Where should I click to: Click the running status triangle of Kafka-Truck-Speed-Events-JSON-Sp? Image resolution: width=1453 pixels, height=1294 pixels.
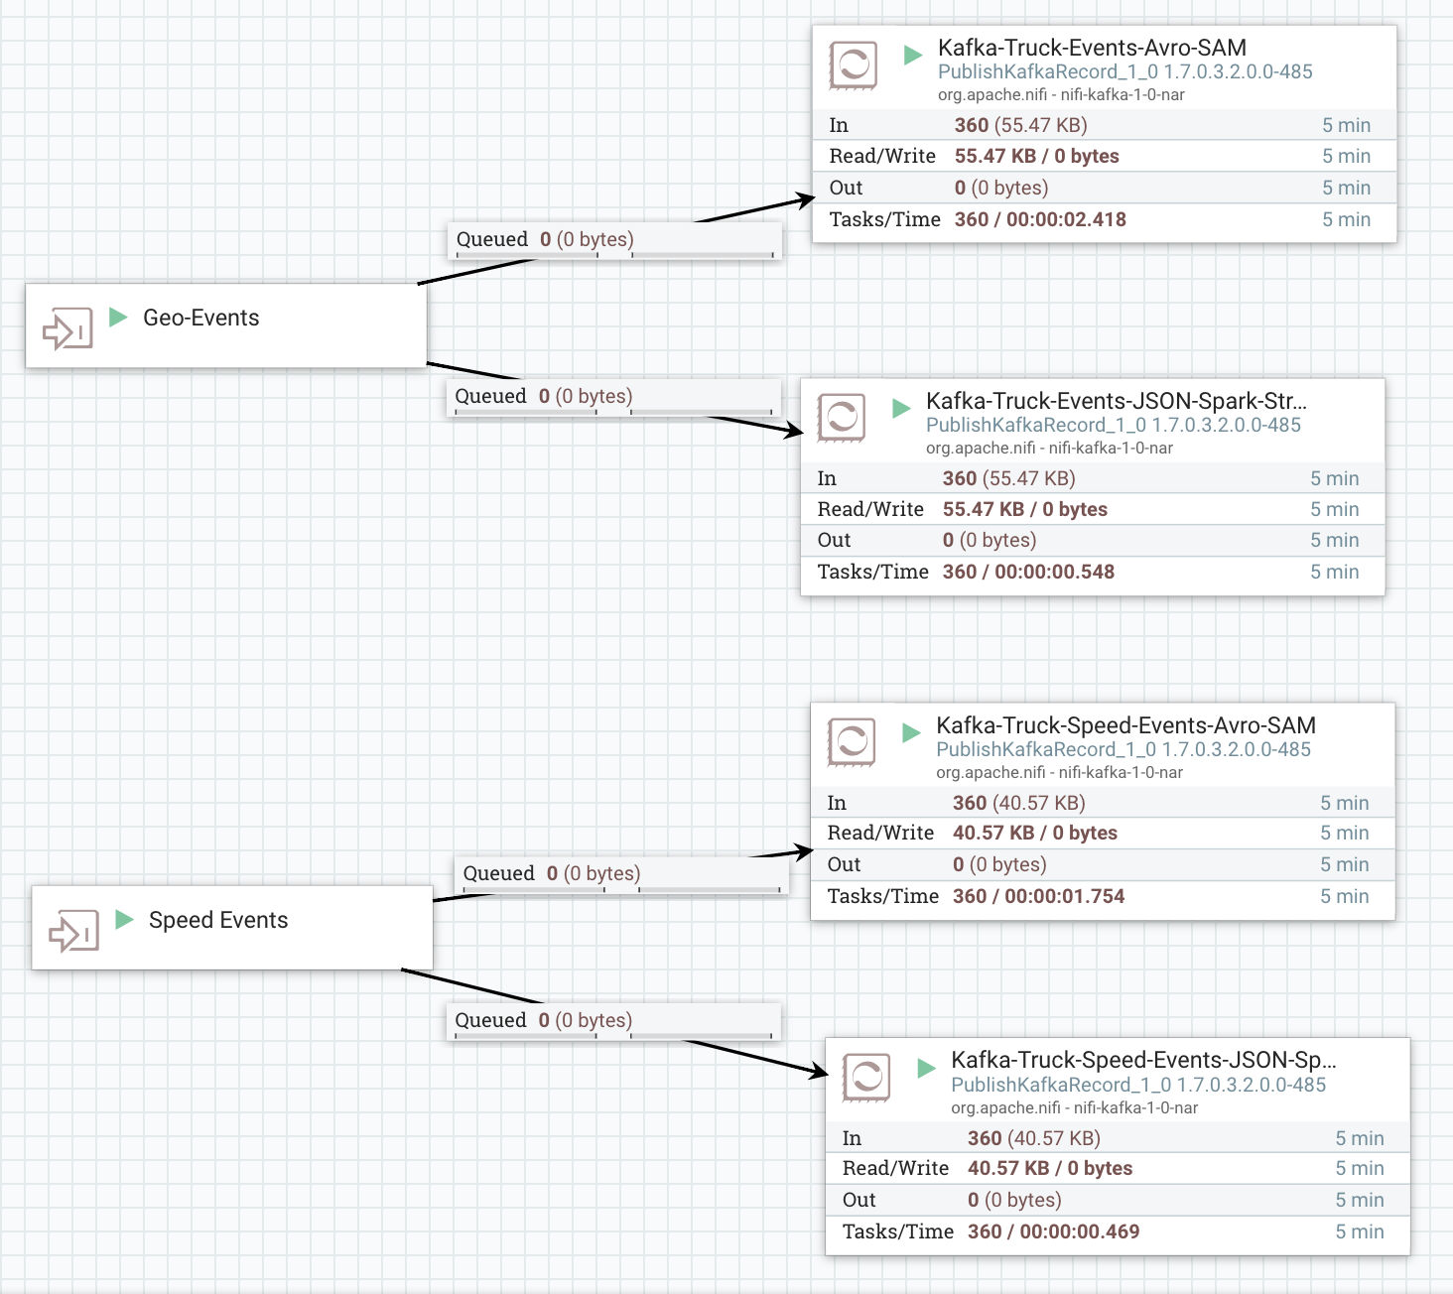coord(926,1068)
